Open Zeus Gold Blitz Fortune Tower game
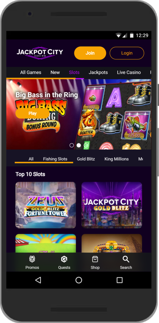Viewport: 159px width, 323px height. tap(46, 205)
